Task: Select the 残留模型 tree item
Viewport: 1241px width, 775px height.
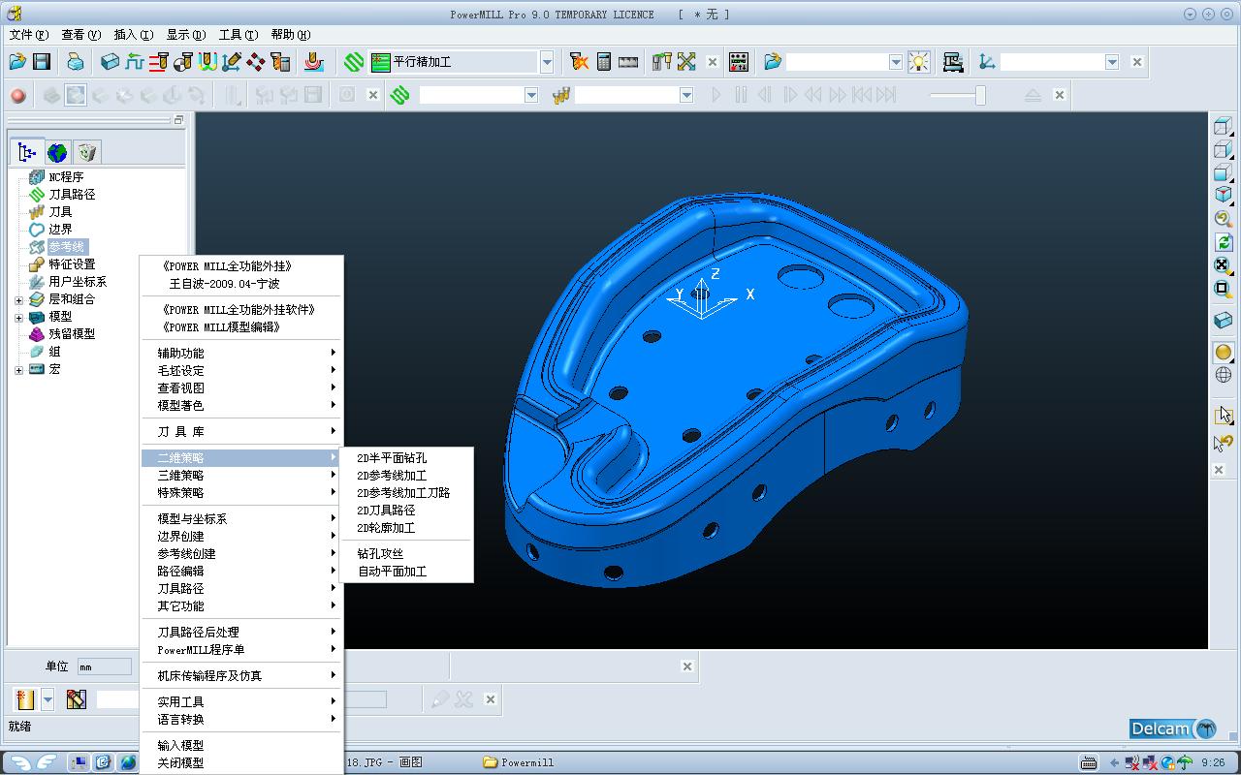Action: click(72, 334)
